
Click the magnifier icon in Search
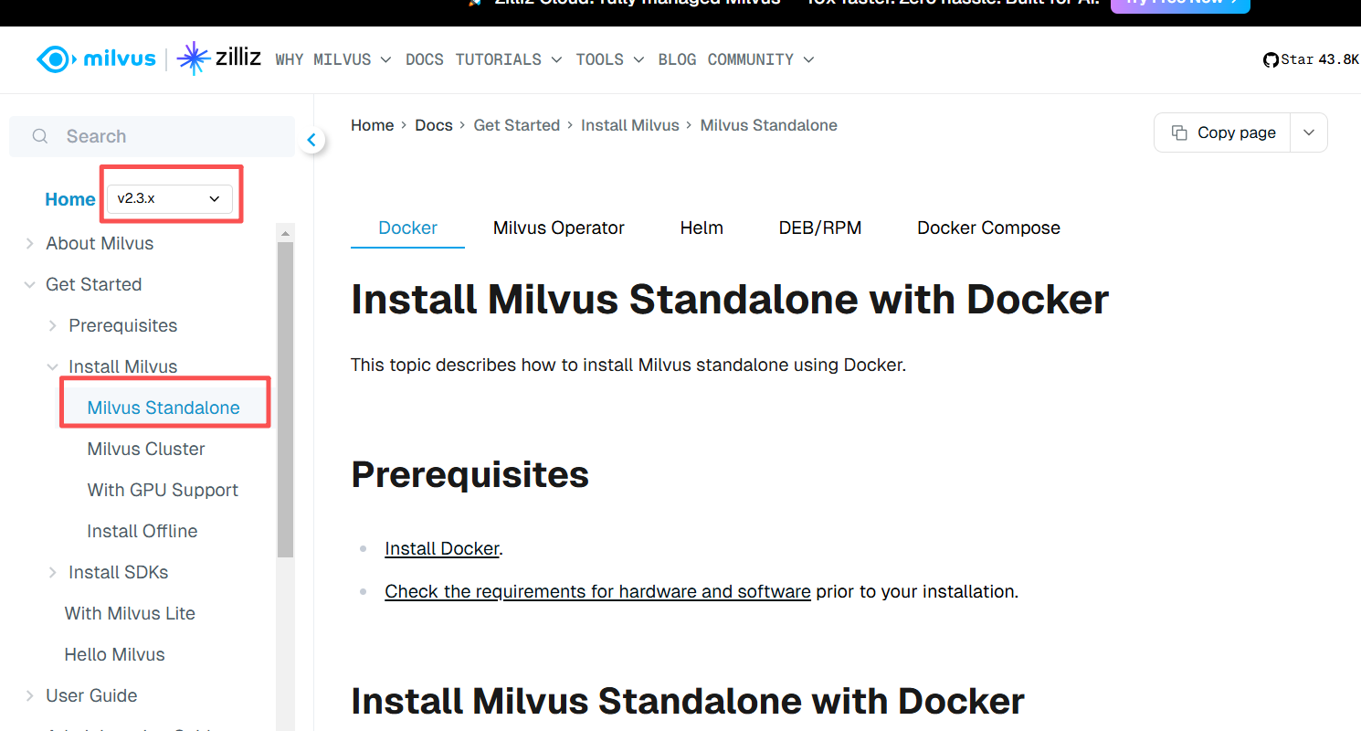click(40, 136)
